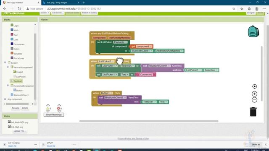The width and height of the screenshot is (269, 151).
Task: Switch to the lcd png Bing images tab
Action: coord(61,3)
